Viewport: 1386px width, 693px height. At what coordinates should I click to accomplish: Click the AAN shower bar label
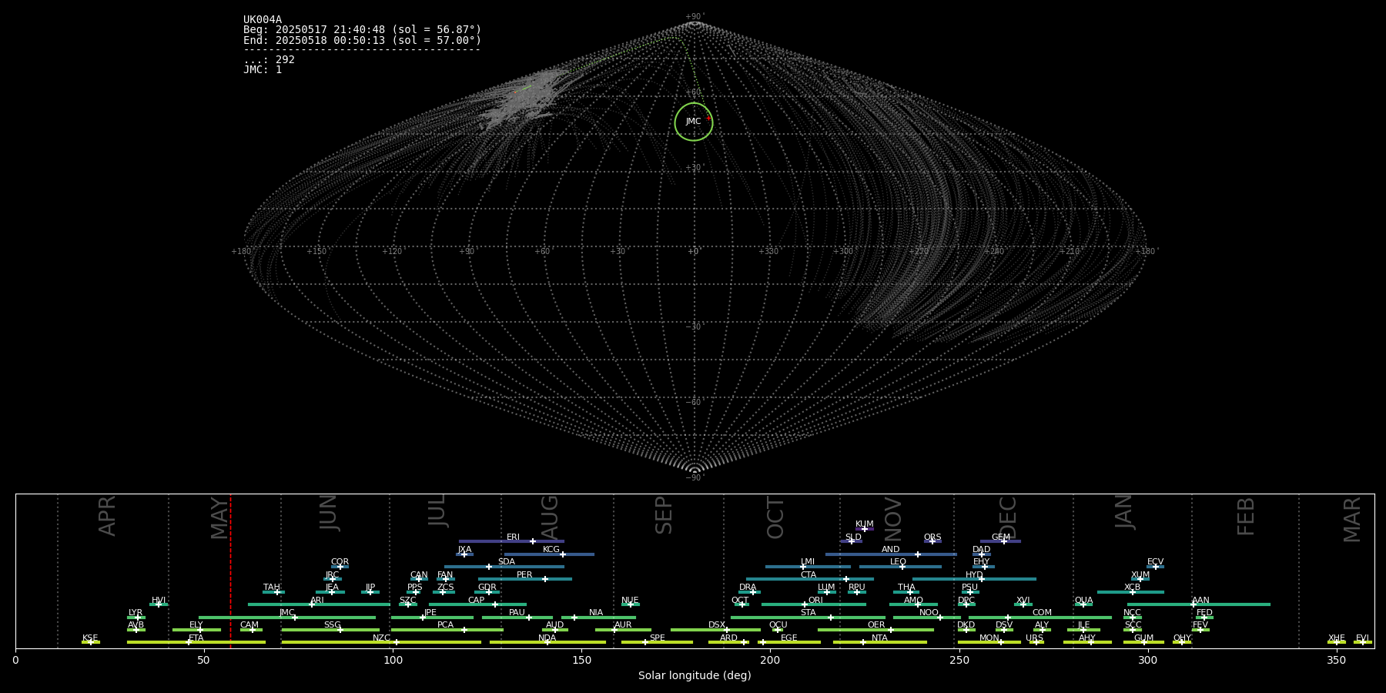[1200, 601]
